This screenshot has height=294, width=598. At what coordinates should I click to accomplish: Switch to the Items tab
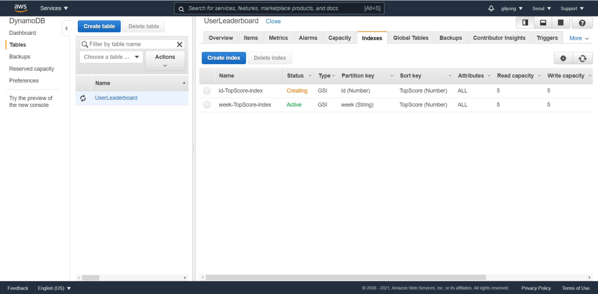tap(251, 38)
